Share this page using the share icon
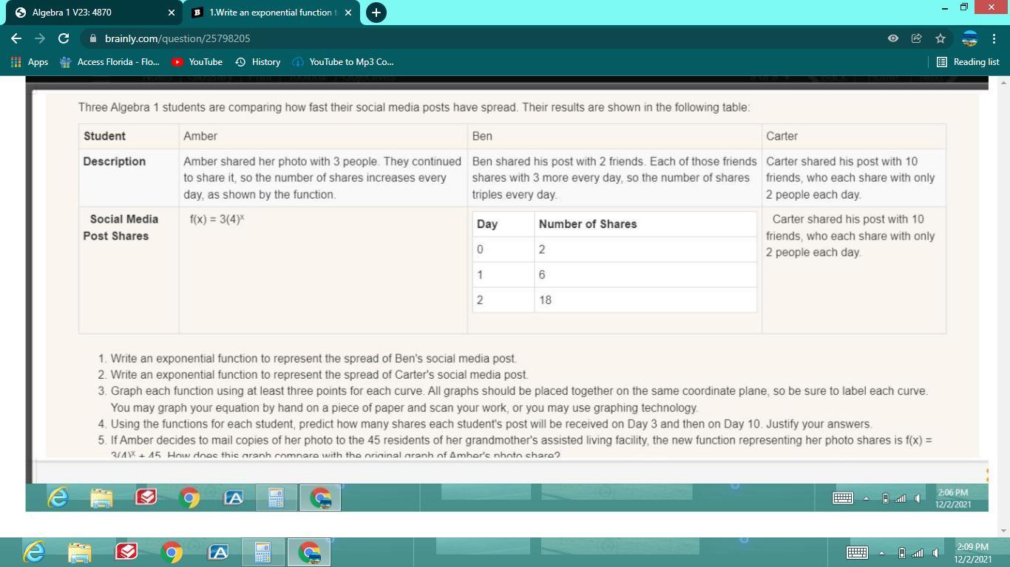Screen dimensions: 1010x567 coord(917,38)
